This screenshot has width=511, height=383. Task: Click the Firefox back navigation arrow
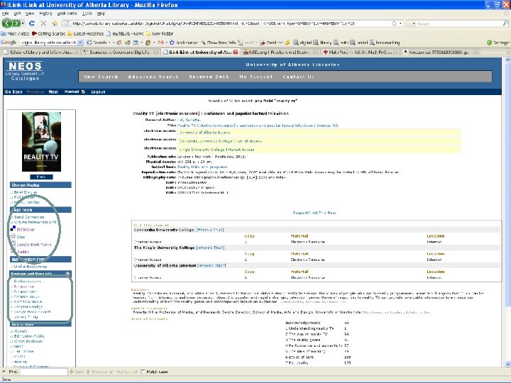click(x=8, y=23)
